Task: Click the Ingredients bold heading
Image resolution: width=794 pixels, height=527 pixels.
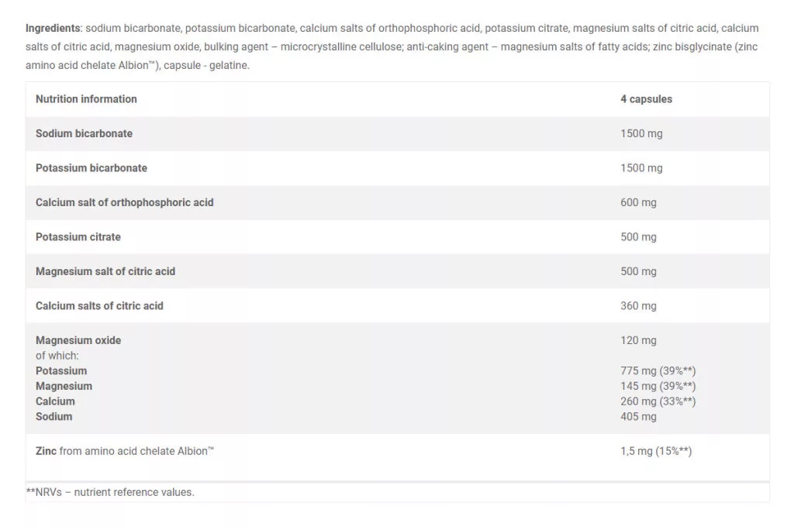Action: (x=53, y=28)
